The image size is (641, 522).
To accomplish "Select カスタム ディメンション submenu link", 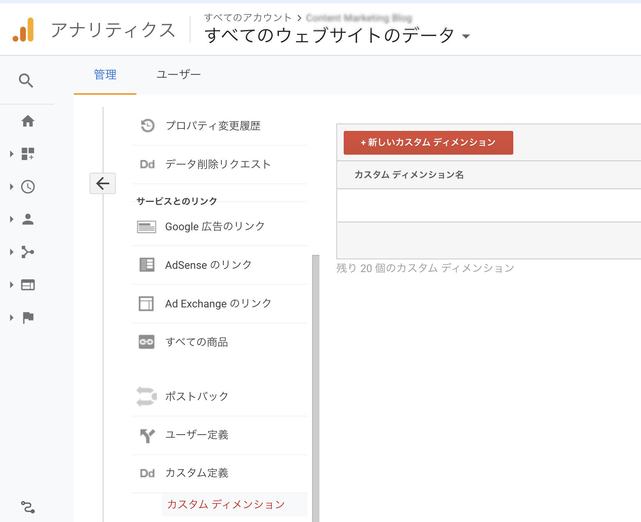I will (x=226, y=504).
